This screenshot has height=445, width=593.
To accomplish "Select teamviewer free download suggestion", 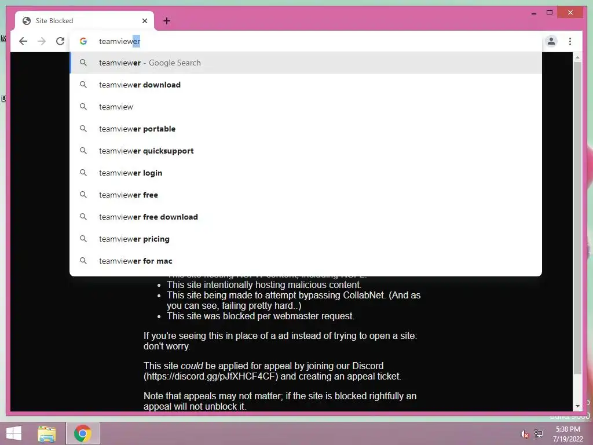I will point(306,217).
